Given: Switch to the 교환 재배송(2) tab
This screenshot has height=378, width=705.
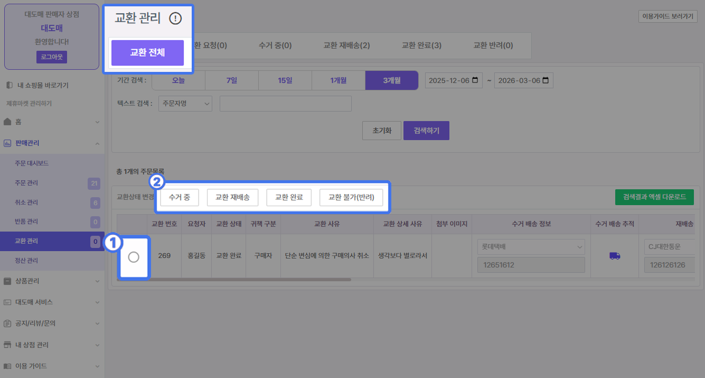Looking at the screenshot, I should pyautogui.click(x=346, y=45).
